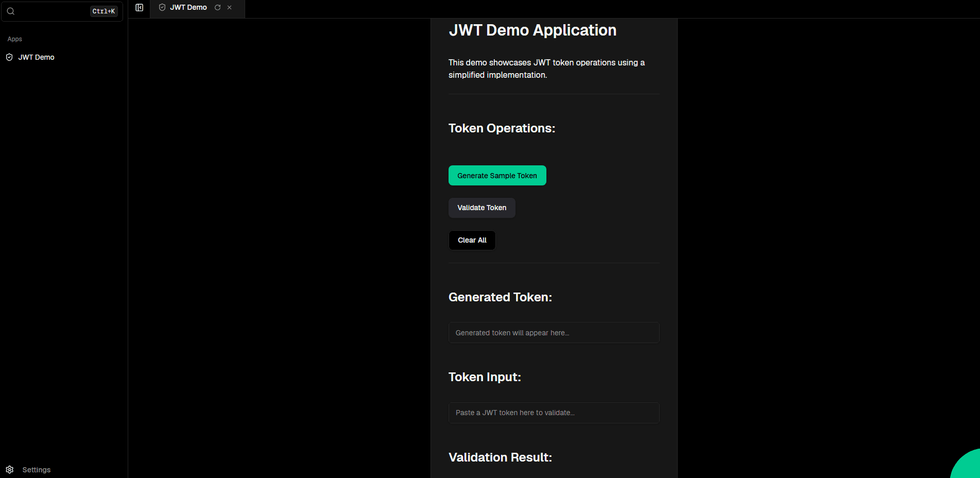Image resolution: width=980 pixels, height=478 pixels.
Task: Click the Settings label at the bottom
Action: 36,470
